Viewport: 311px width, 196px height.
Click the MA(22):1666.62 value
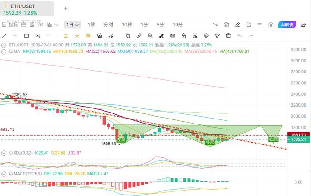(100, 52)
